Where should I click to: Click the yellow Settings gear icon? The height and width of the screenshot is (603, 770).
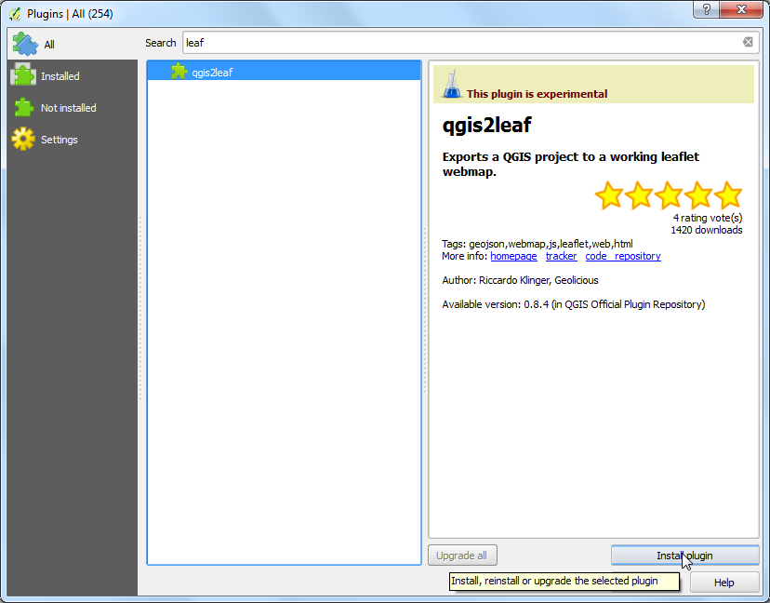click(x=23, y=139)
